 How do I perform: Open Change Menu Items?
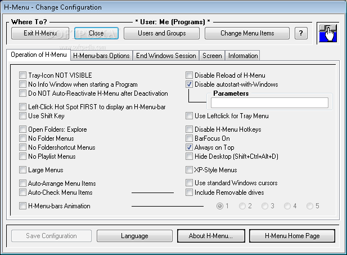click(x=247, y=33)
